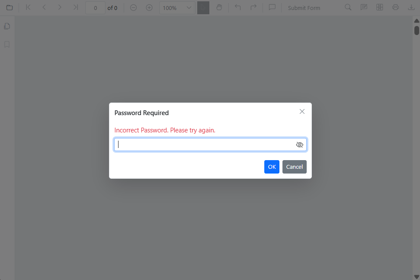This screenshot has height=280, width=420.
Task: Open the annotation editing tool
Action: [x=364, y=7]
